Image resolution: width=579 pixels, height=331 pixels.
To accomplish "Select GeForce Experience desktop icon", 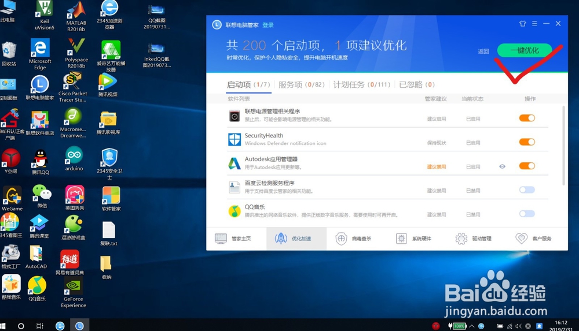I will pyautogui.click(x=73, y=293).
